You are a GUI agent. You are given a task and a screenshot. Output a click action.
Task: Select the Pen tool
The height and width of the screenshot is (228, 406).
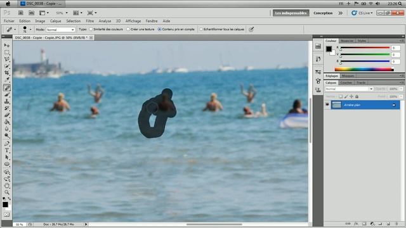coord(7,144)
